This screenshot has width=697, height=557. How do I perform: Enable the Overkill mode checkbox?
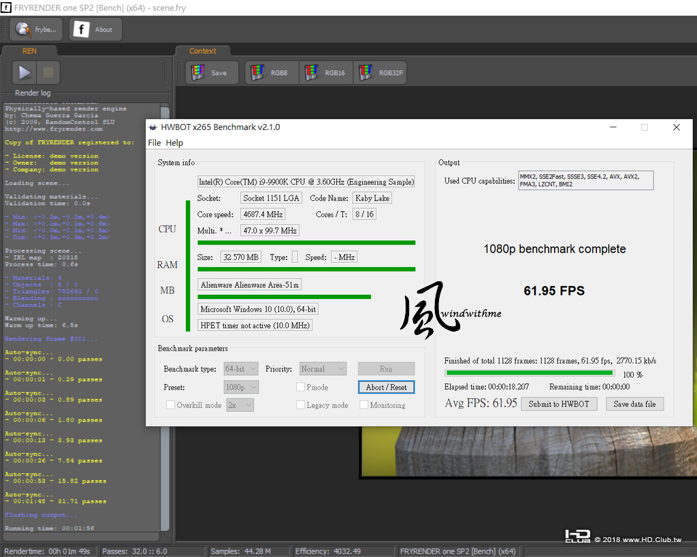(170, 405)
